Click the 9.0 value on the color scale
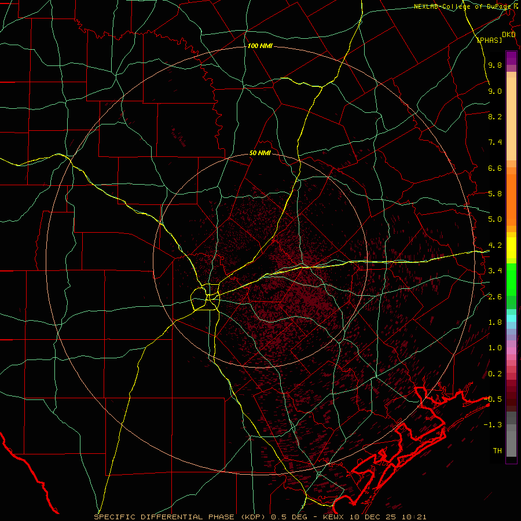The width and height of the screenshot is (521, 521). pyautogui.click(x=495, y=91)
